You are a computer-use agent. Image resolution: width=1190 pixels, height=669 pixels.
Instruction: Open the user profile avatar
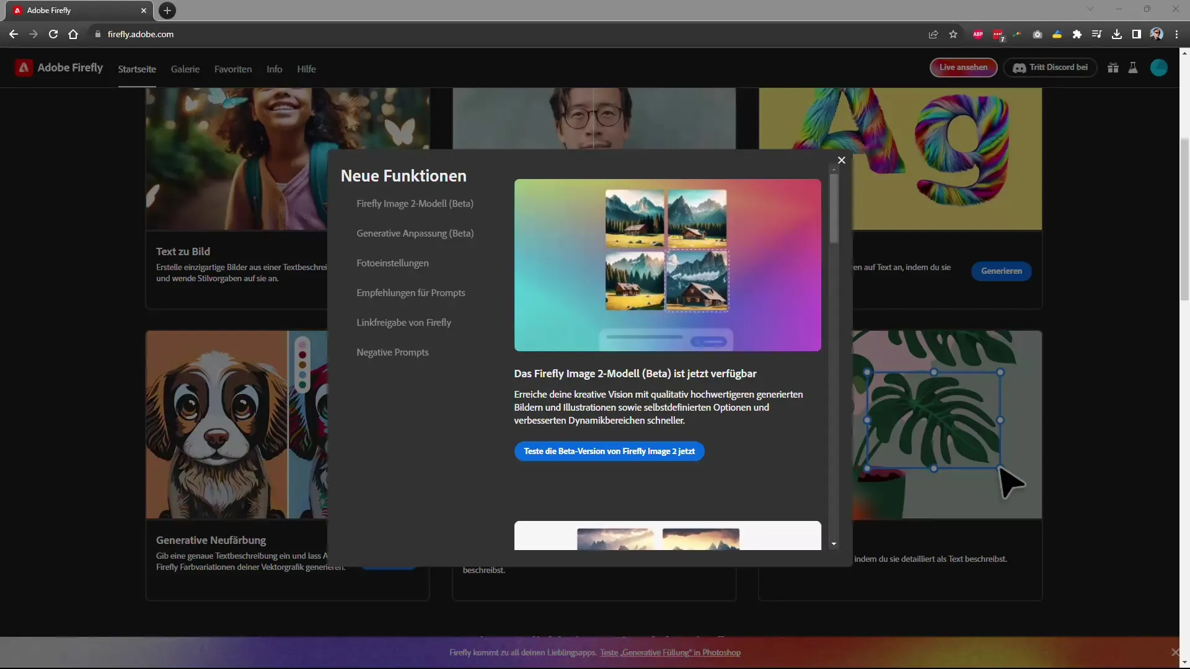[1158, 68]
